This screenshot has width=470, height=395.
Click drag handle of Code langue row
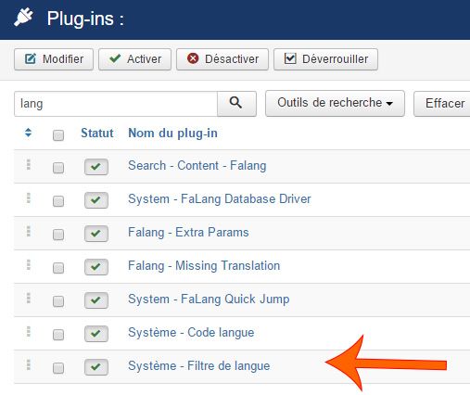[29, 332]
